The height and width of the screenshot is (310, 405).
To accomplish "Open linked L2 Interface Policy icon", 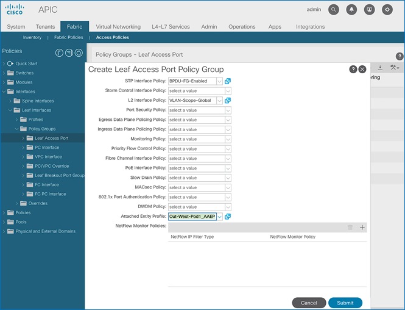I will (x=228, y=101).
